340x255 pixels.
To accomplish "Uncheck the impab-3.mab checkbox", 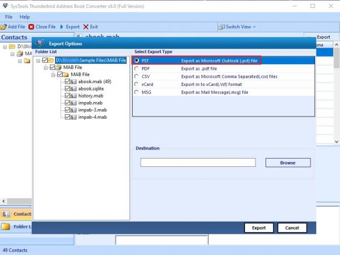I will coord(67,110).
